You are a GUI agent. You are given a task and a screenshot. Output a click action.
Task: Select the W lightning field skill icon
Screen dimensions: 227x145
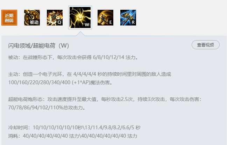(80, 17)
